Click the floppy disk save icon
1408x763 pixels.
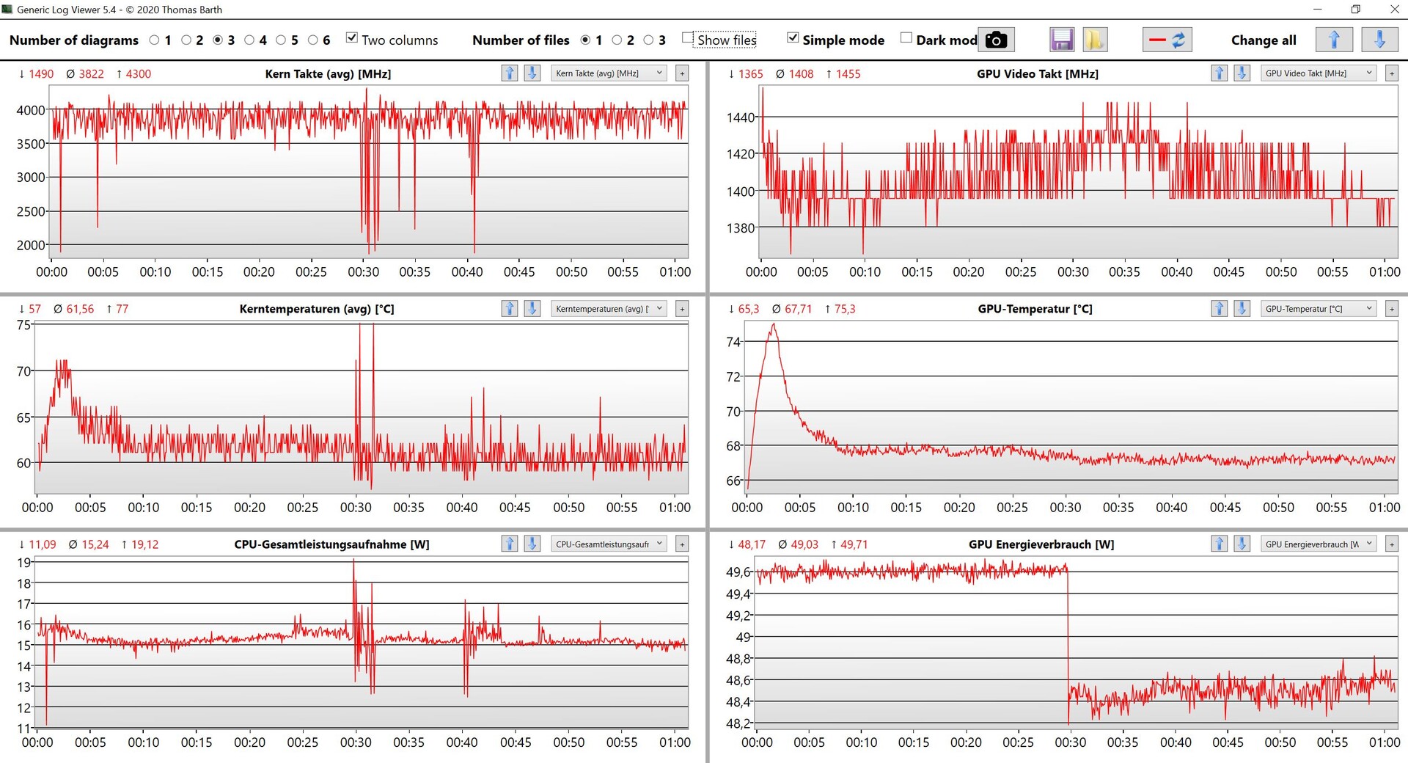pos(1061,40)
